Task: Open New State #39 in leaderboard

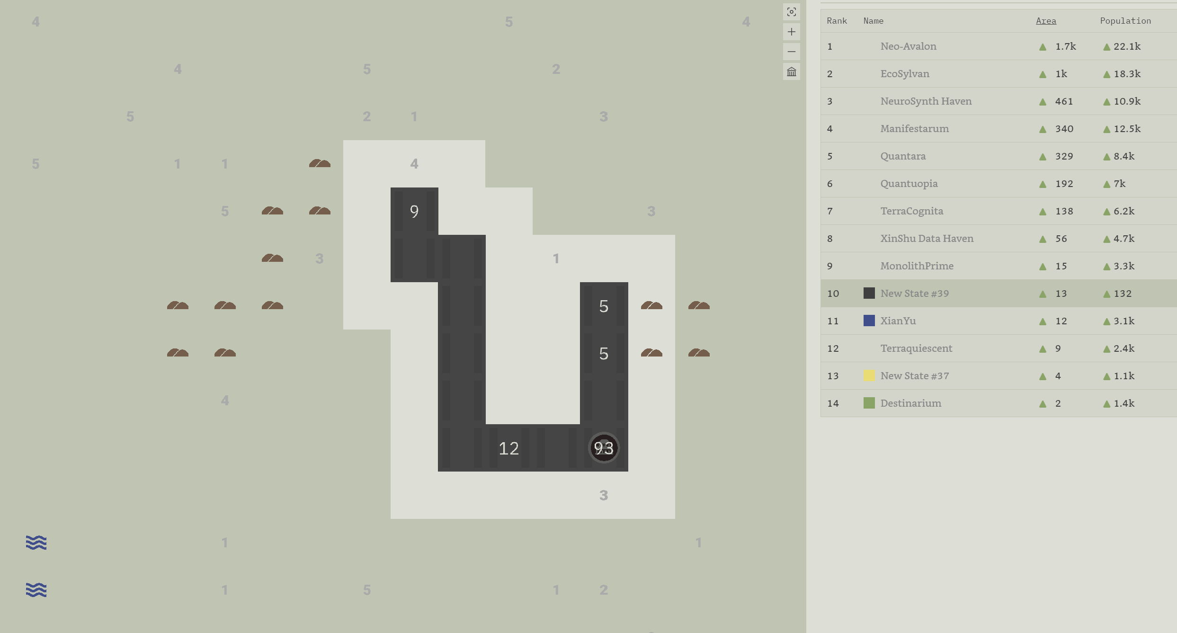Action: coord(914,294)
